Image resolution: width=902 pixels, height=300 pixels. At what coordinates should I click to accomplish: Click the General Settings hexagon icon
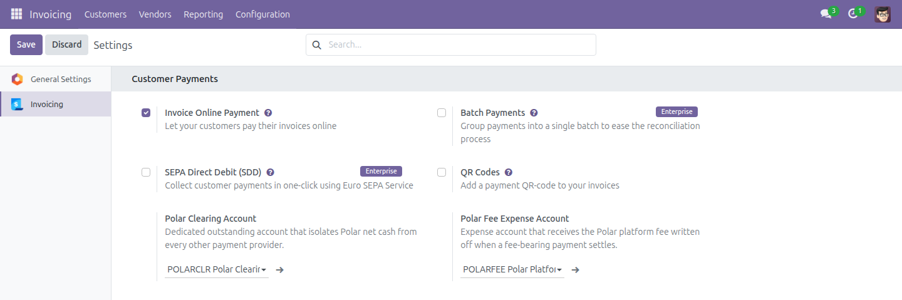tap(18, 79)
